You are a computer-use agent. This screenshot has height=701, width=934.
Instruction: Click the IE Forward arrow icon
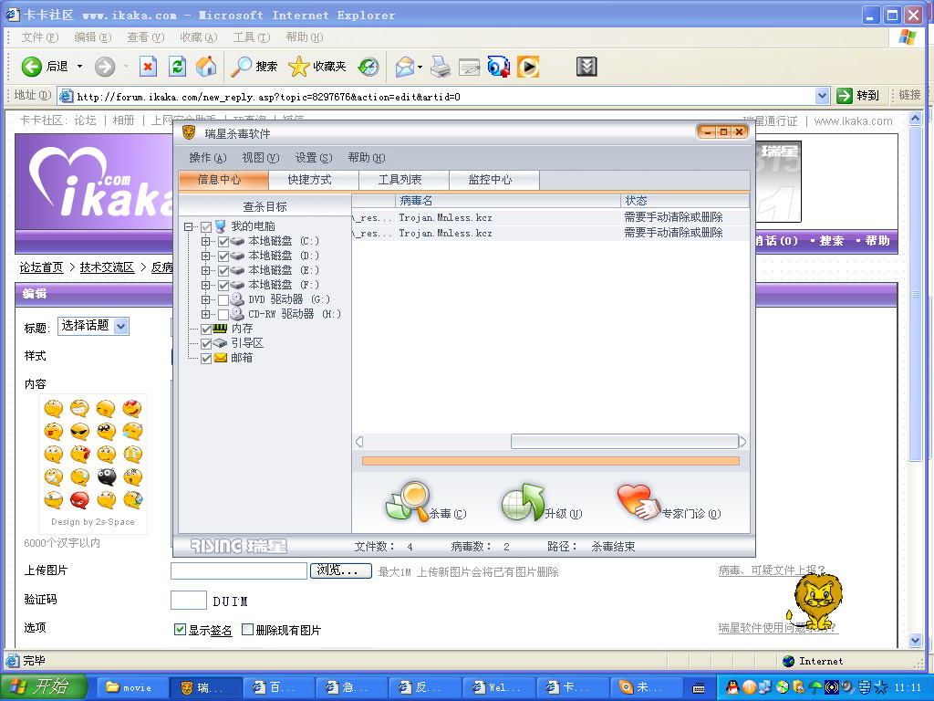pyautogui.click(x=105, y=66)
